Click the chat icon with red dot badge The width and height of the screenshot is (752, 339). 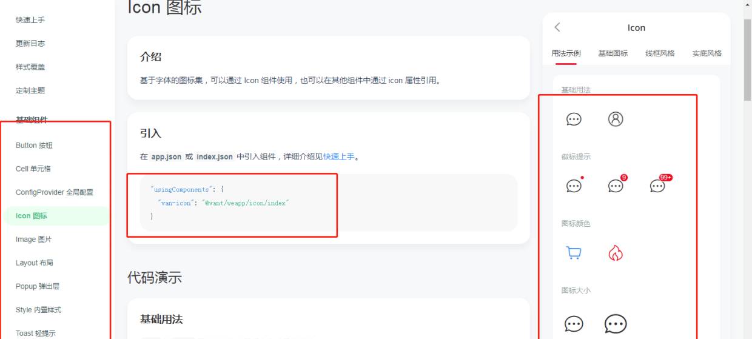click(574, 186)
